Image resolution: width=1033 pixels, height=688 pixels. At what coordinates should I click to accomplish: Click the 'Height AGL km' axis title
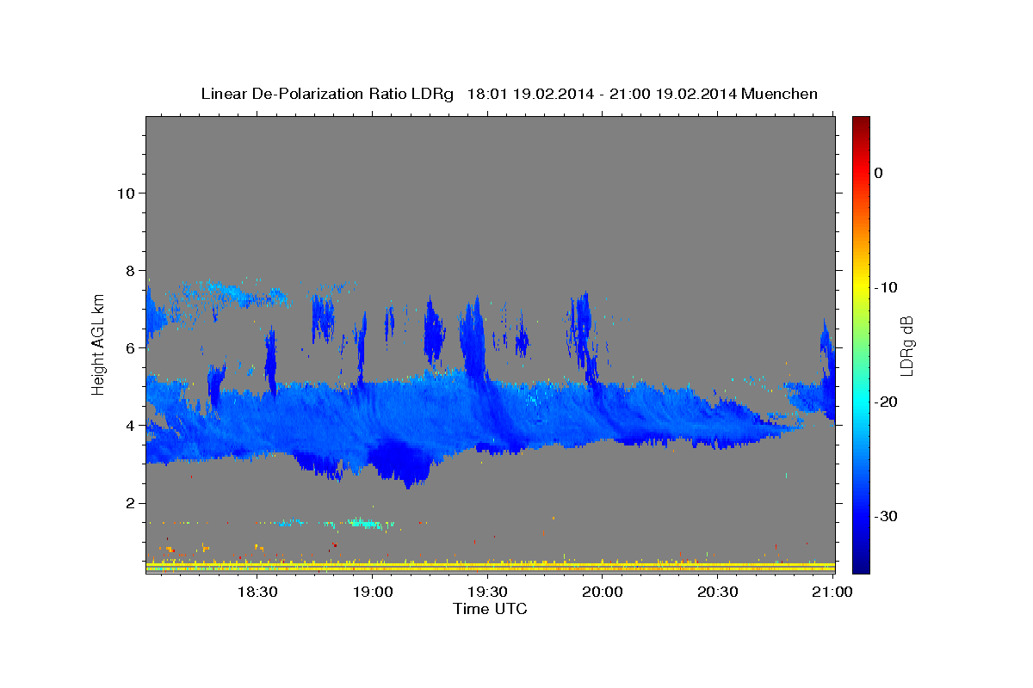tap(99, 344)
